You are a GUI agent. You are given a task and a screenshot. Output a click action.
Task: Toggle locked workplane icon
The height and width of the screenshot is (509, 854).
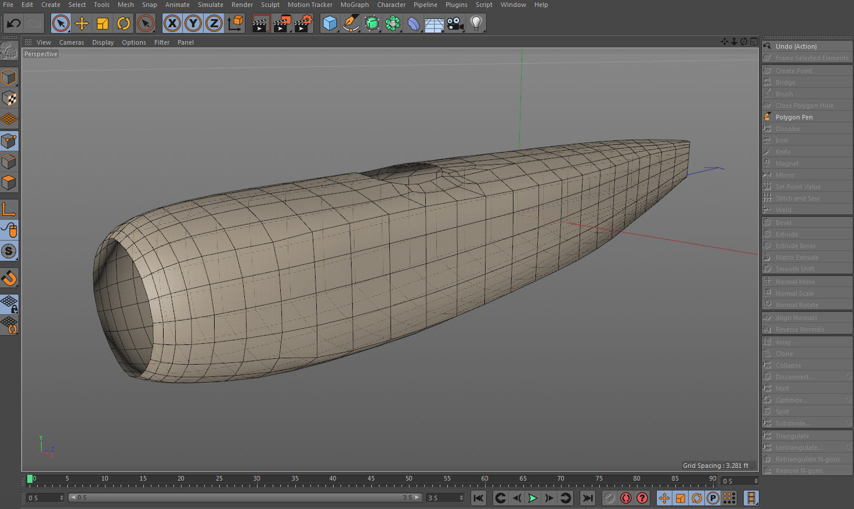[9, 304]
